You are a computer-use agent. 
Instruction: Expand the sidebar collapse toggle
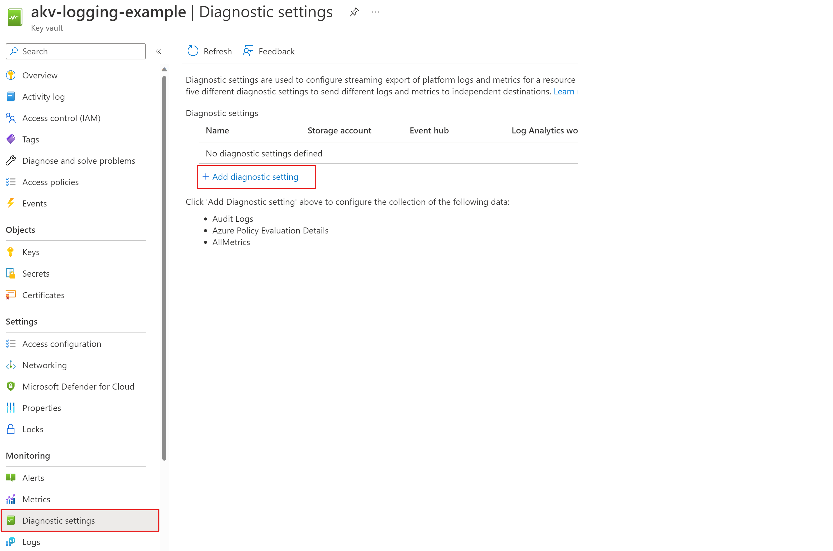pos(158,52)
